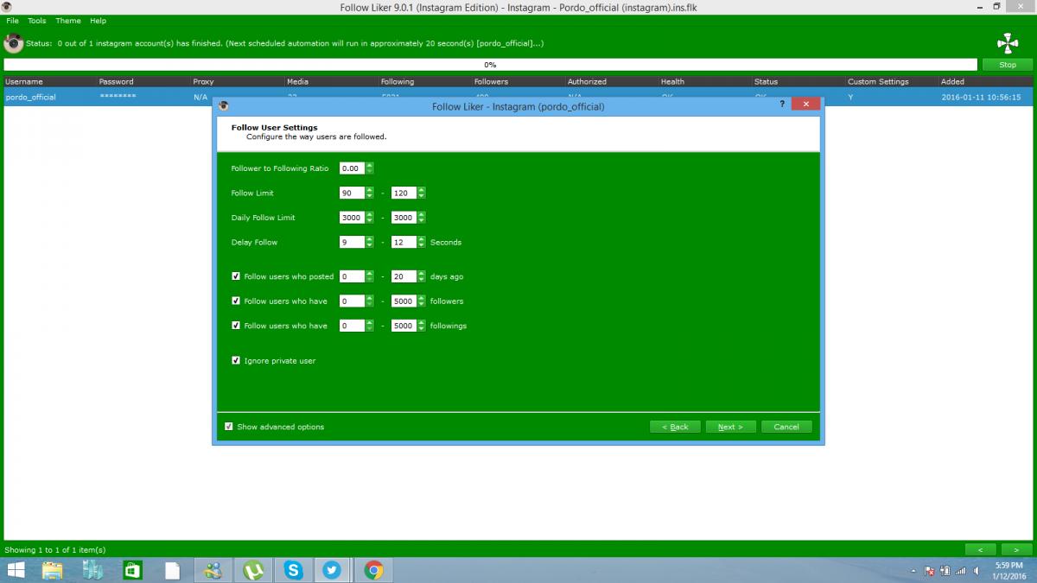Show hidden system tray icons arrow

coord(914,571)
